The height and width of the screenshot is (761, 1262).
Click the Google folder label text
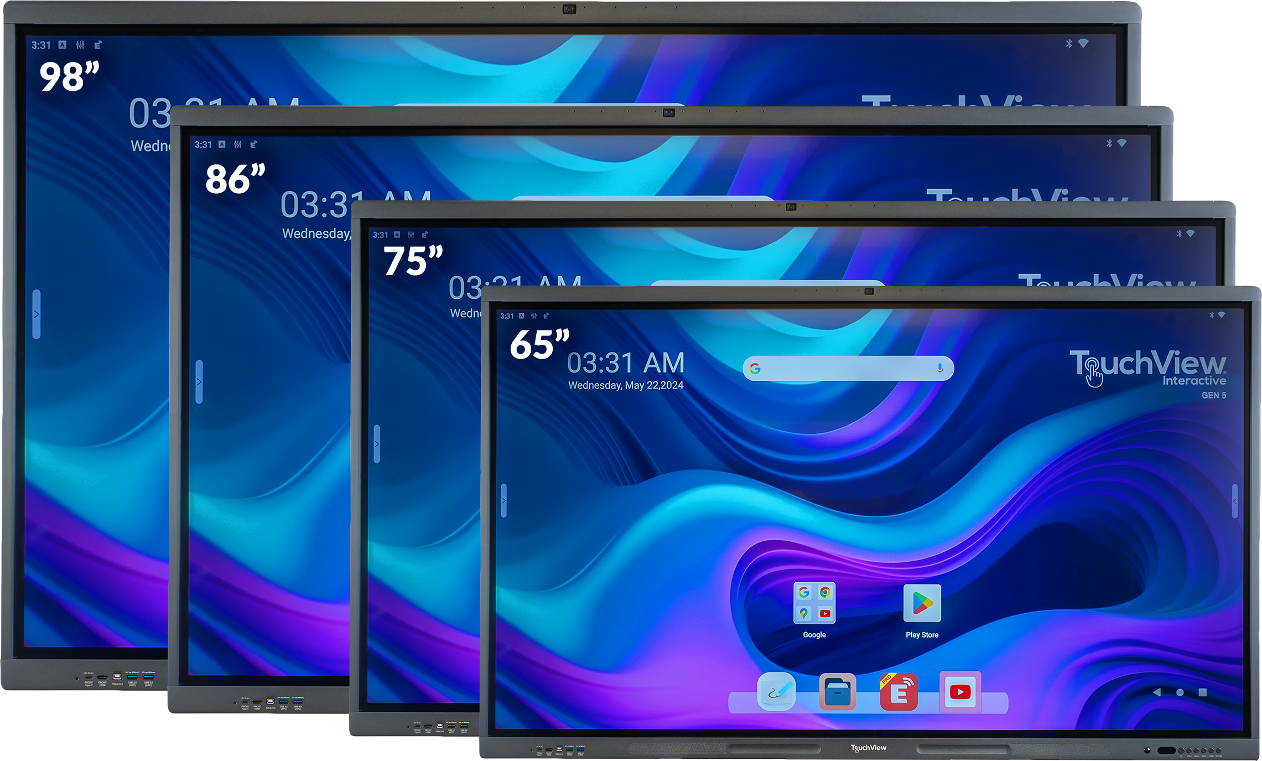814,635
